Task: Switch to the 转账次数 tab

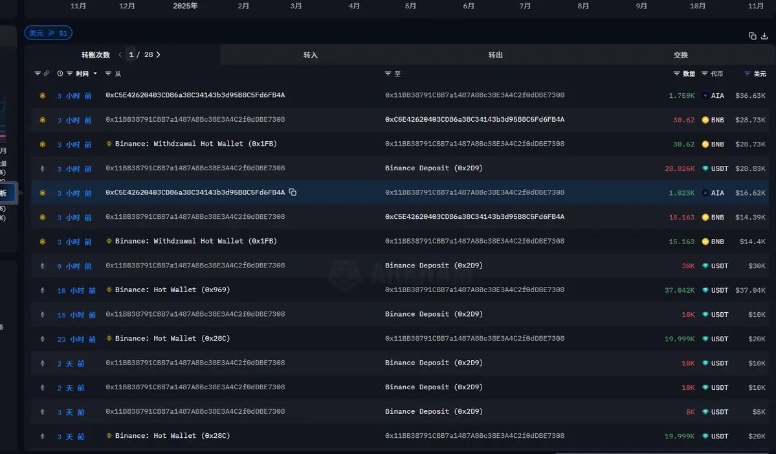Action: [x=96, y=55]
